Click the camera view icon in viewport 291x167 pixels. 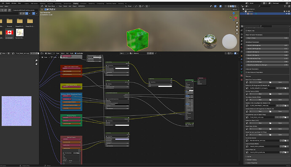(x=237, y=30)
